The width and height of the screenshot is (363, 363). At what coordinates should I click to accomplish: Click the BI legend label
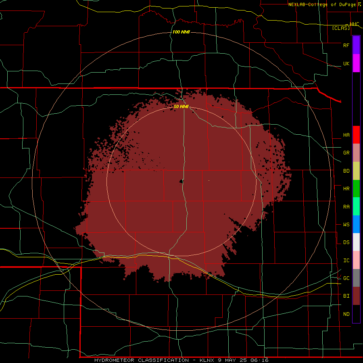point(346,296)
